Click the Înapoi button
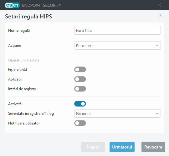The image size is (169, 156). tap(93, 147)
